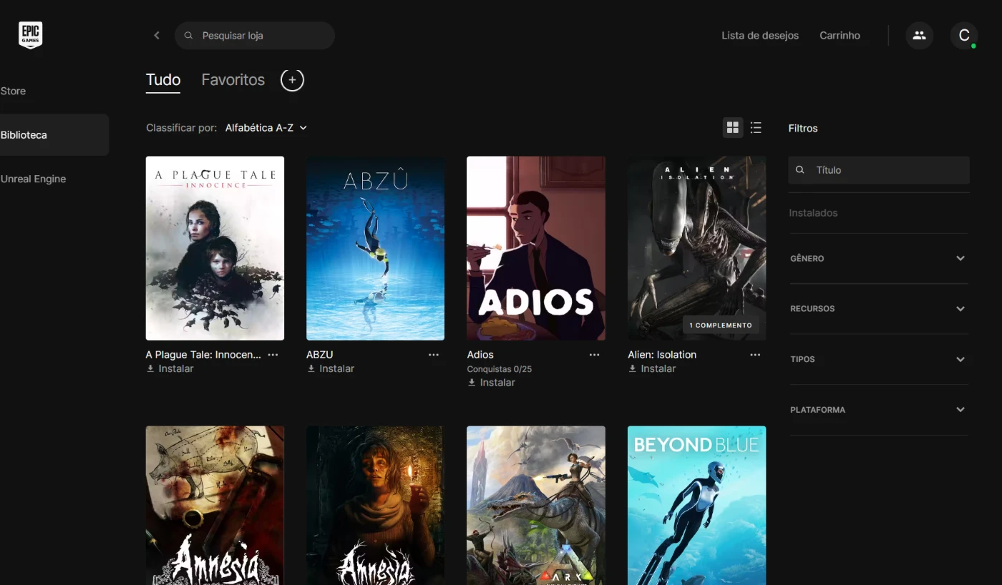This screenshot has height=585, width=1002.
Task: Add a new collection with plus icon
Action: (292, 80)
